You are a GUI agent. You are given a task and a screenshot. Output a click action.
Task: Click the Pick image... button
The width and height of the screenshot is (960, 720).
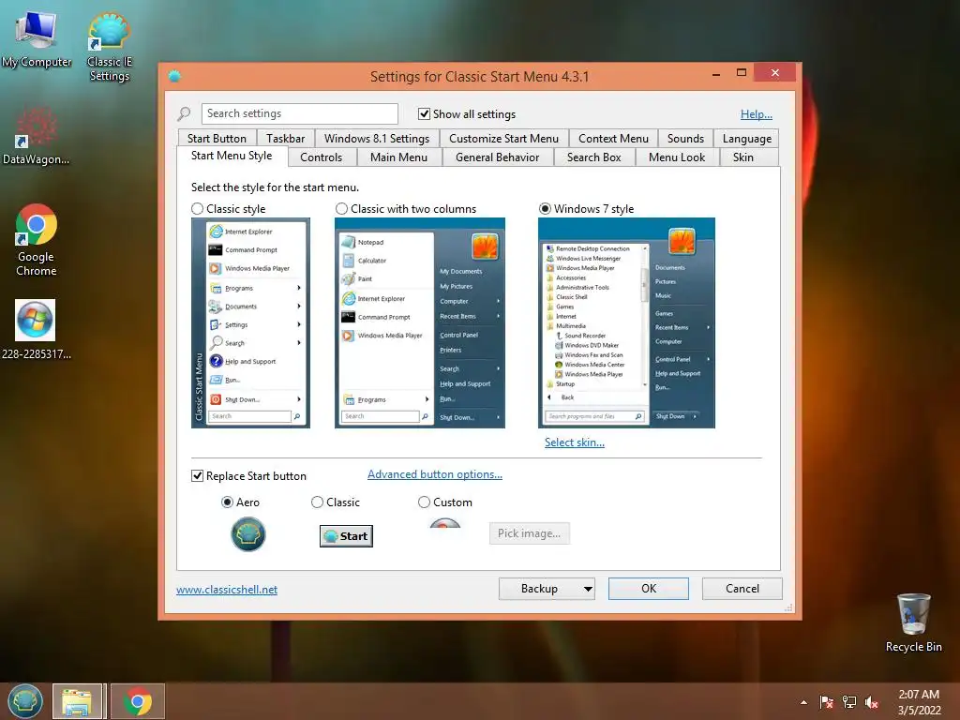(x=529, y=533)
